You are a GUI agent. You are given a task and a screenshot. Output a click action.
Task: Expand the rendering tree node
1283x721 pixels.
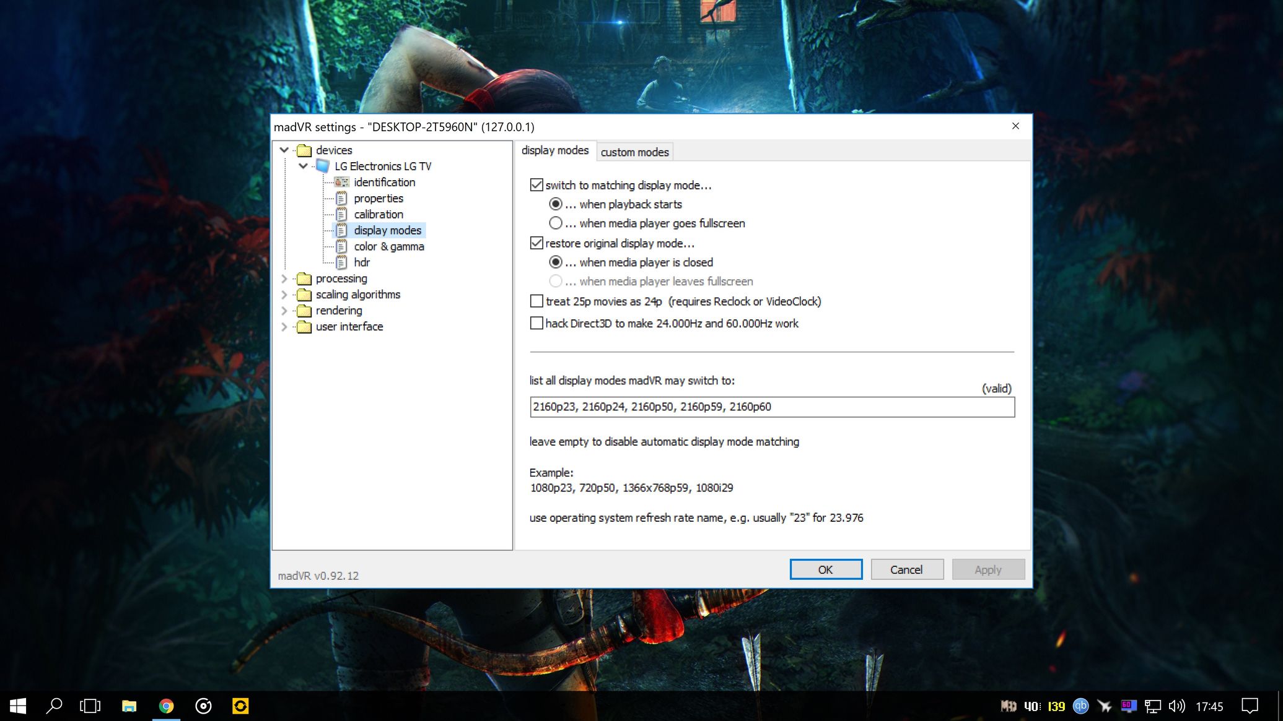coord(284,311)
